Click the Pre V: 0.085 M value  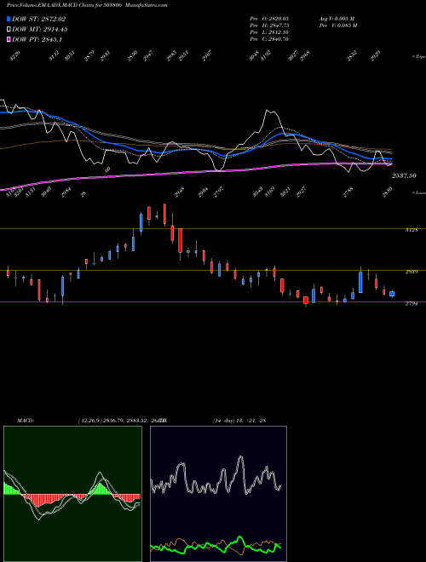339,25
